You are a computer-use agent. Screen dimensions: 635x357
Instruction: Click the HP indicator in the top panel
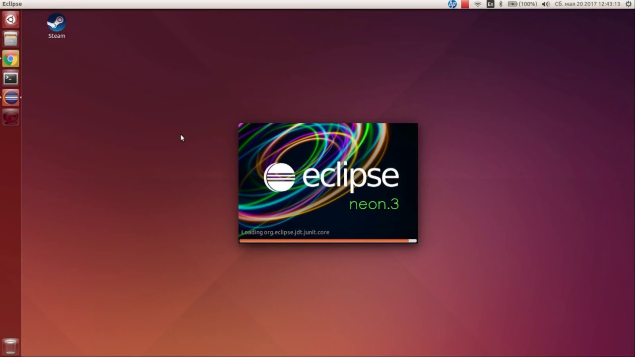coord(452,4)
